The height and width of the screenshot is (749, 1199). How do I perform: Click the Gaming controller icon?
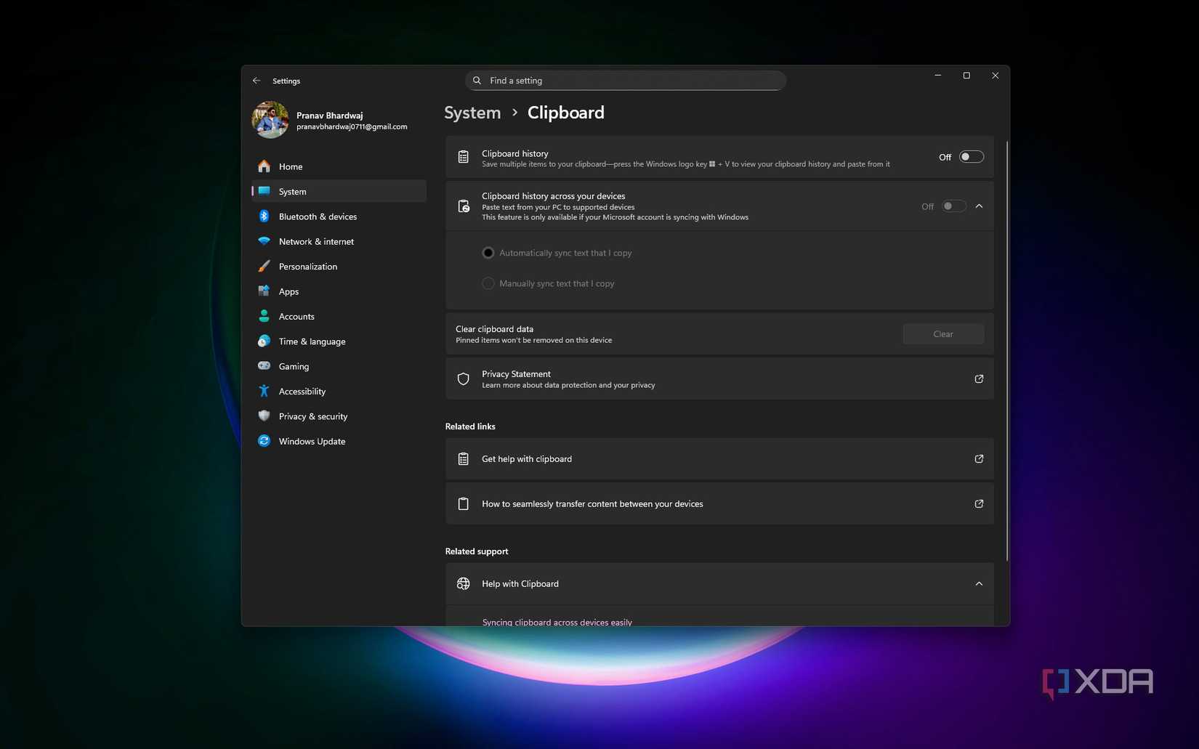tap(265, 366)
